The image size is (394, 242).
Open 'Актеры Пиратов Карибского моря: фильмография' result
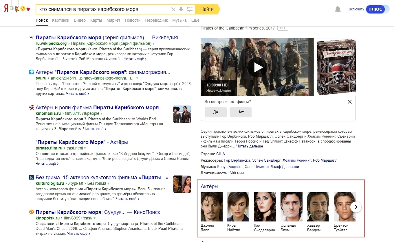click(103, 72)
